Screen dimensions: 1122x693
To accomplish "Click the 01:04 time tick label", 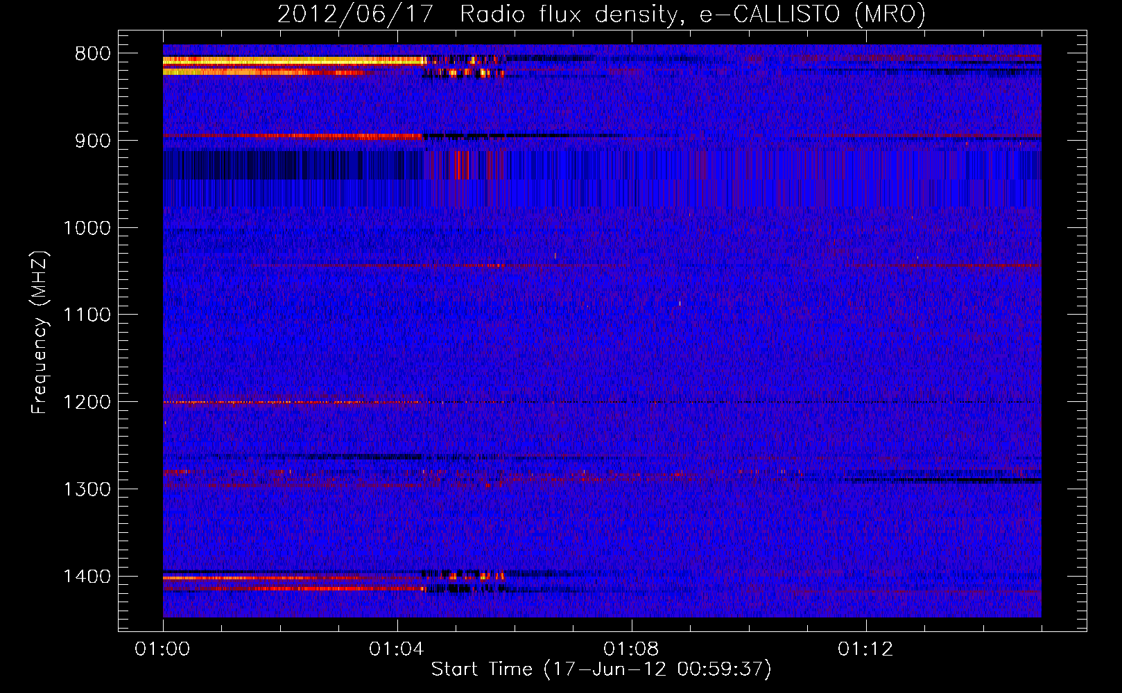I will [x=397, y=649].
